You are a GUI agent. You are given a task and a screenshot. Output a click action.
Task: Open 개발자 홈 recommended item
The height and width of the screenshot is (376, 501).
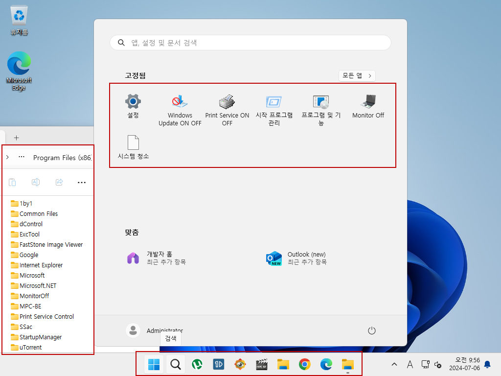pos(157,258)
